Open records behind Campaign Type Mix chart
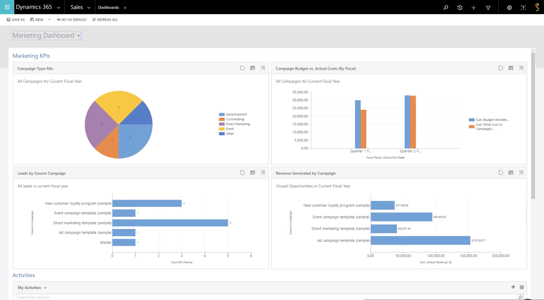The image size is (544, 300). [x=253, y=68]
